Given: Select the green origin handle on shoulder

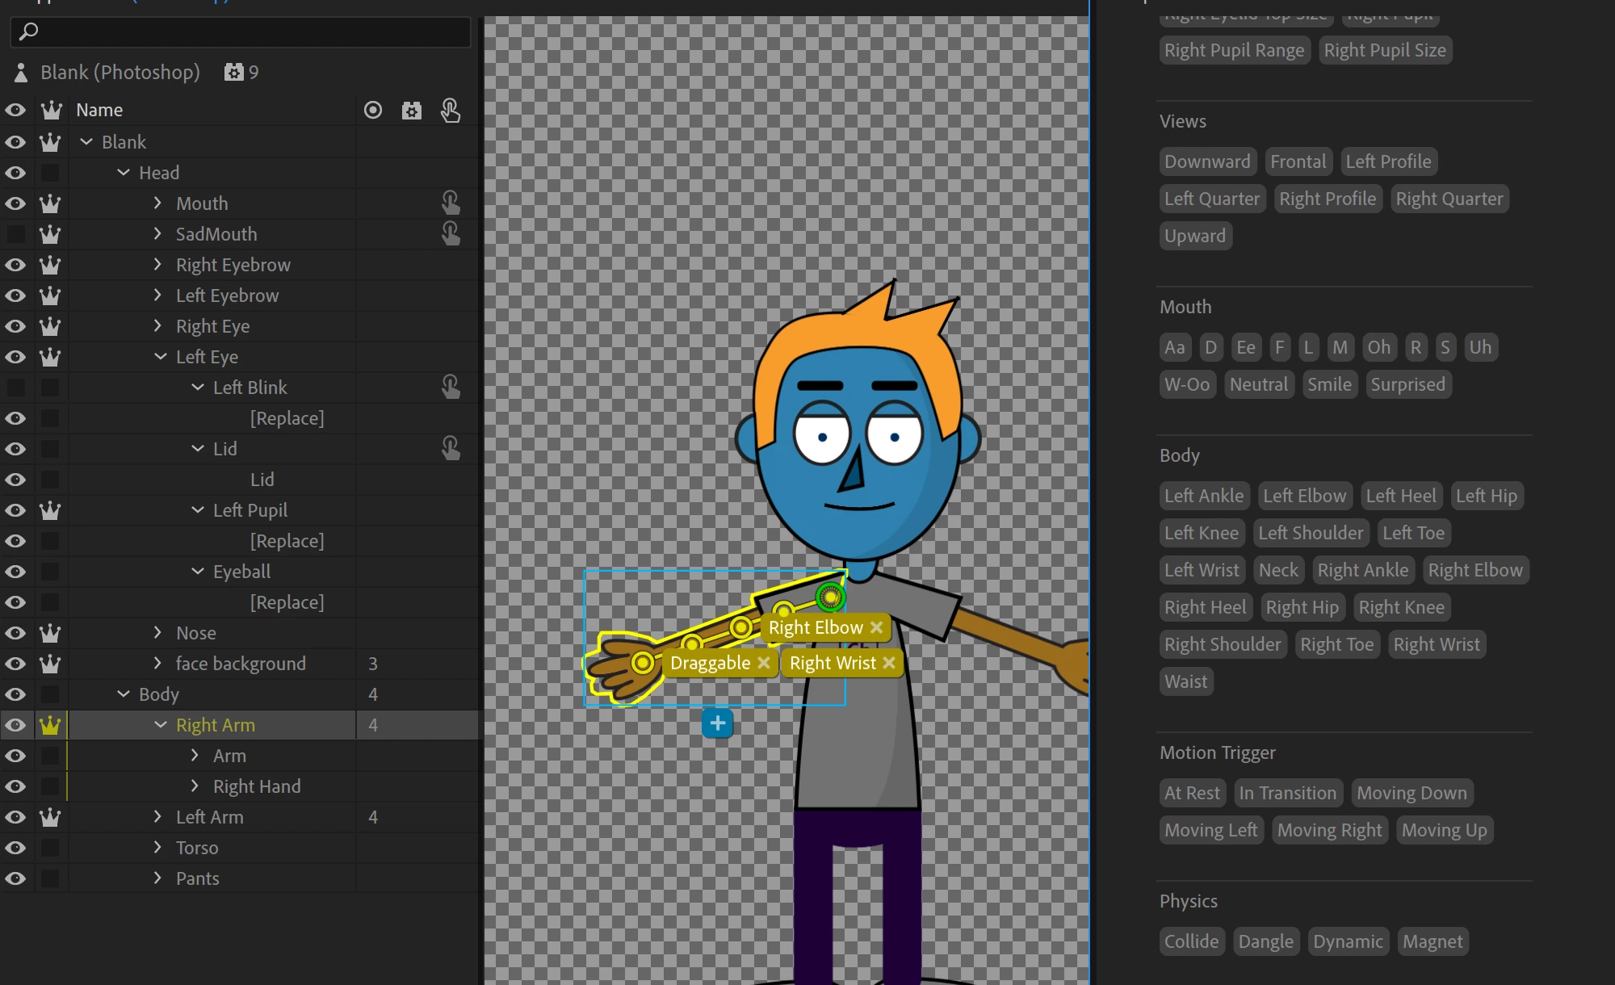Looking at the screenshot, I should click(830, 597).
